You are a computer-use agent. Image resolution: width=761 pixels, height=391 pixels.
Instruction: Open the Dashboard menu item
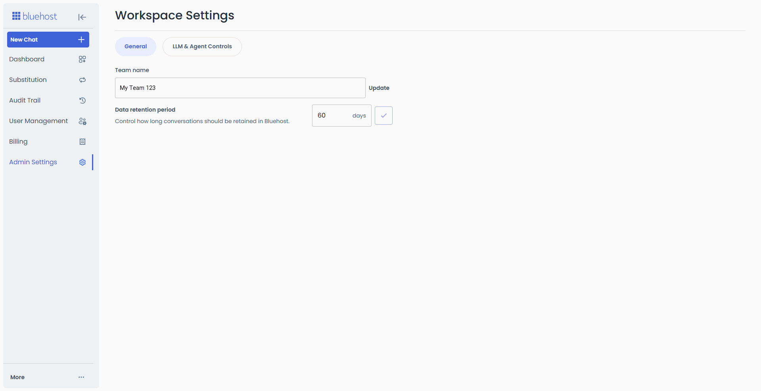[48, 59]
